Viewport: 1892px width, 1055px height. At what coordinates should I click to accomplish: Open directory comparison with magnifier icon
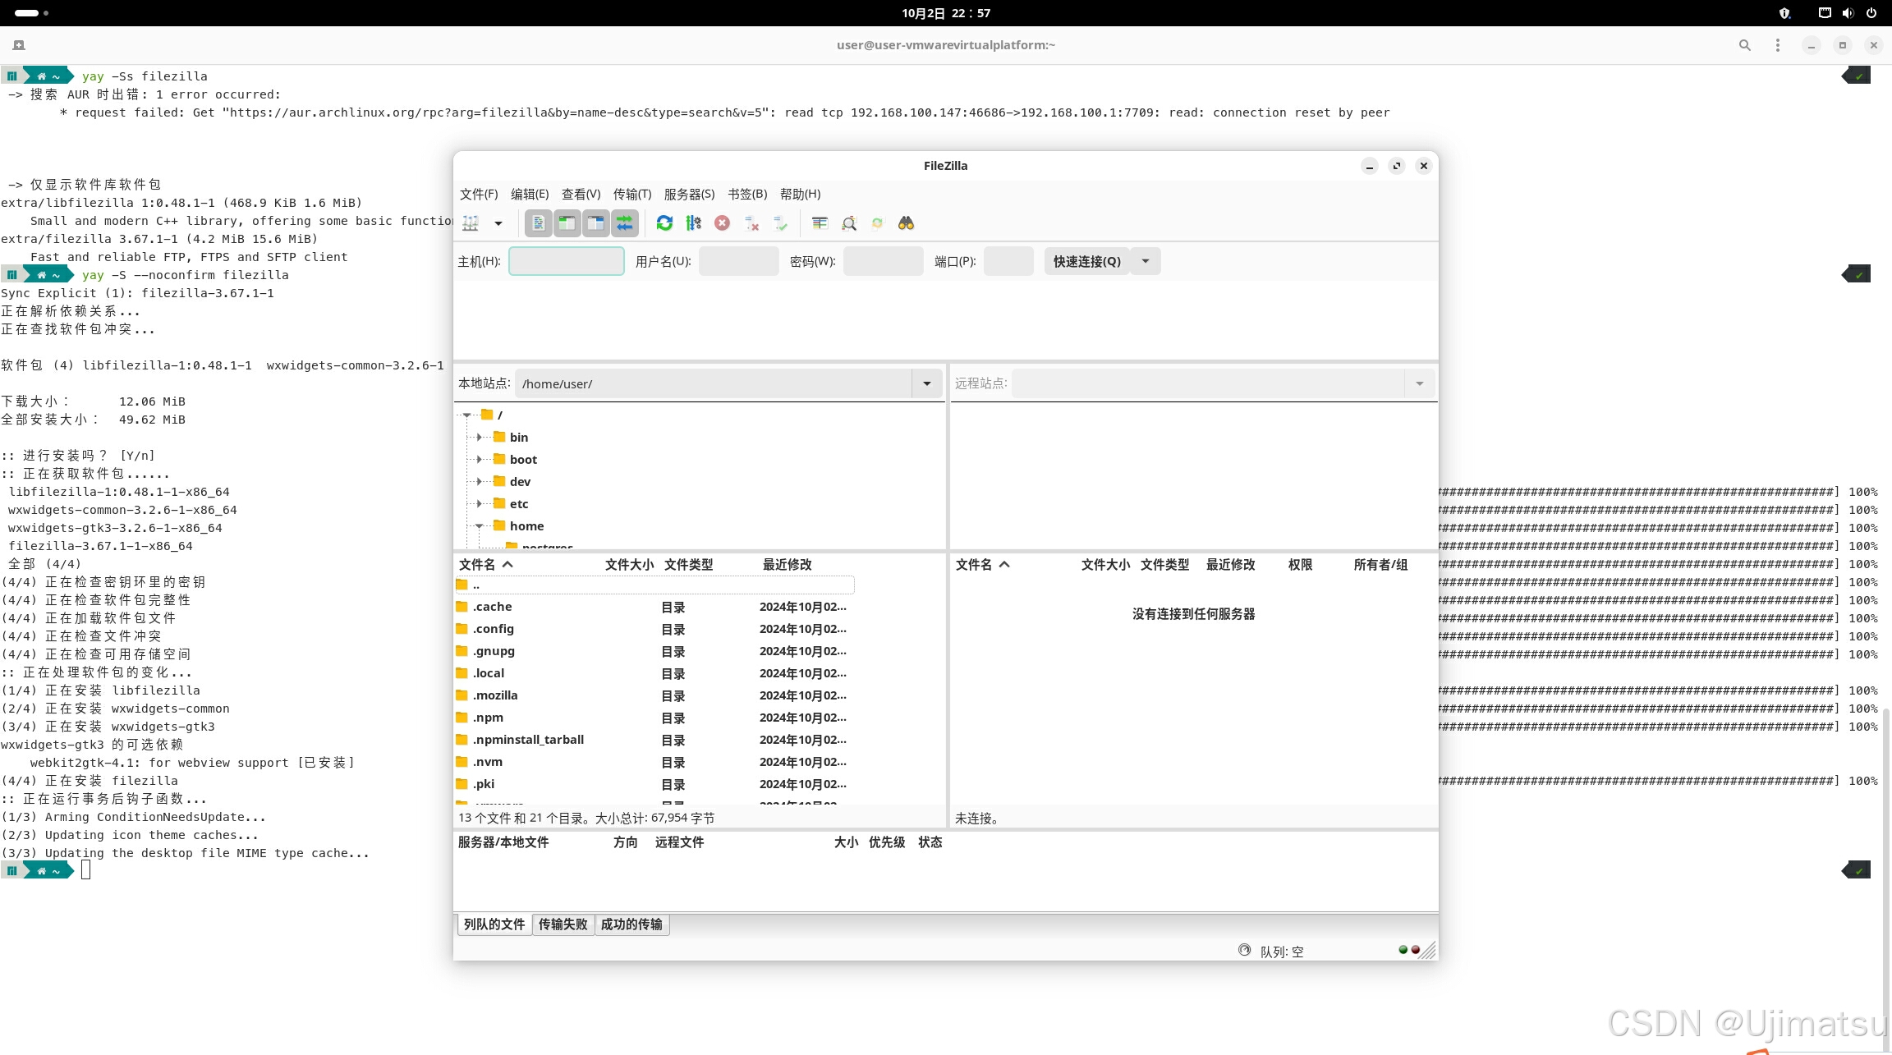[x=848, y=223]
